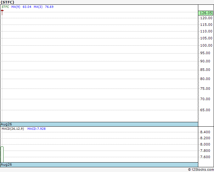The height and width of the screenshot is (172, 214).
Task: Click the MA(9) indicator label
Action: [x=16, y=7]
